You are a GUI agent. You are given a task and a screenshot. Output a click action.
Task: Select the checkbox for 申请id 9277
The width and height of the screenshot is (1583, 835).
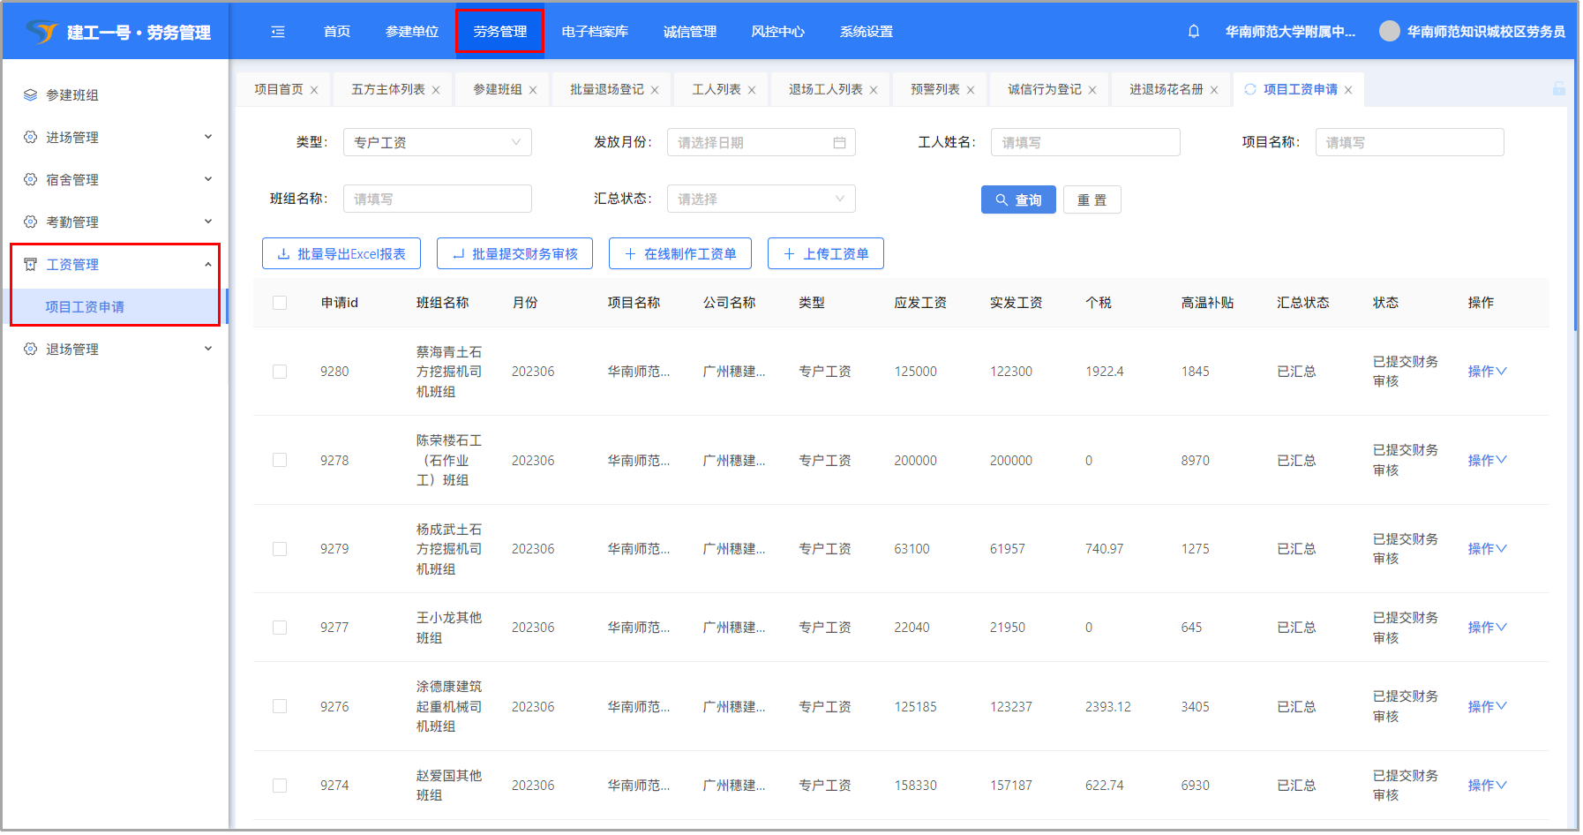point(280,628)
